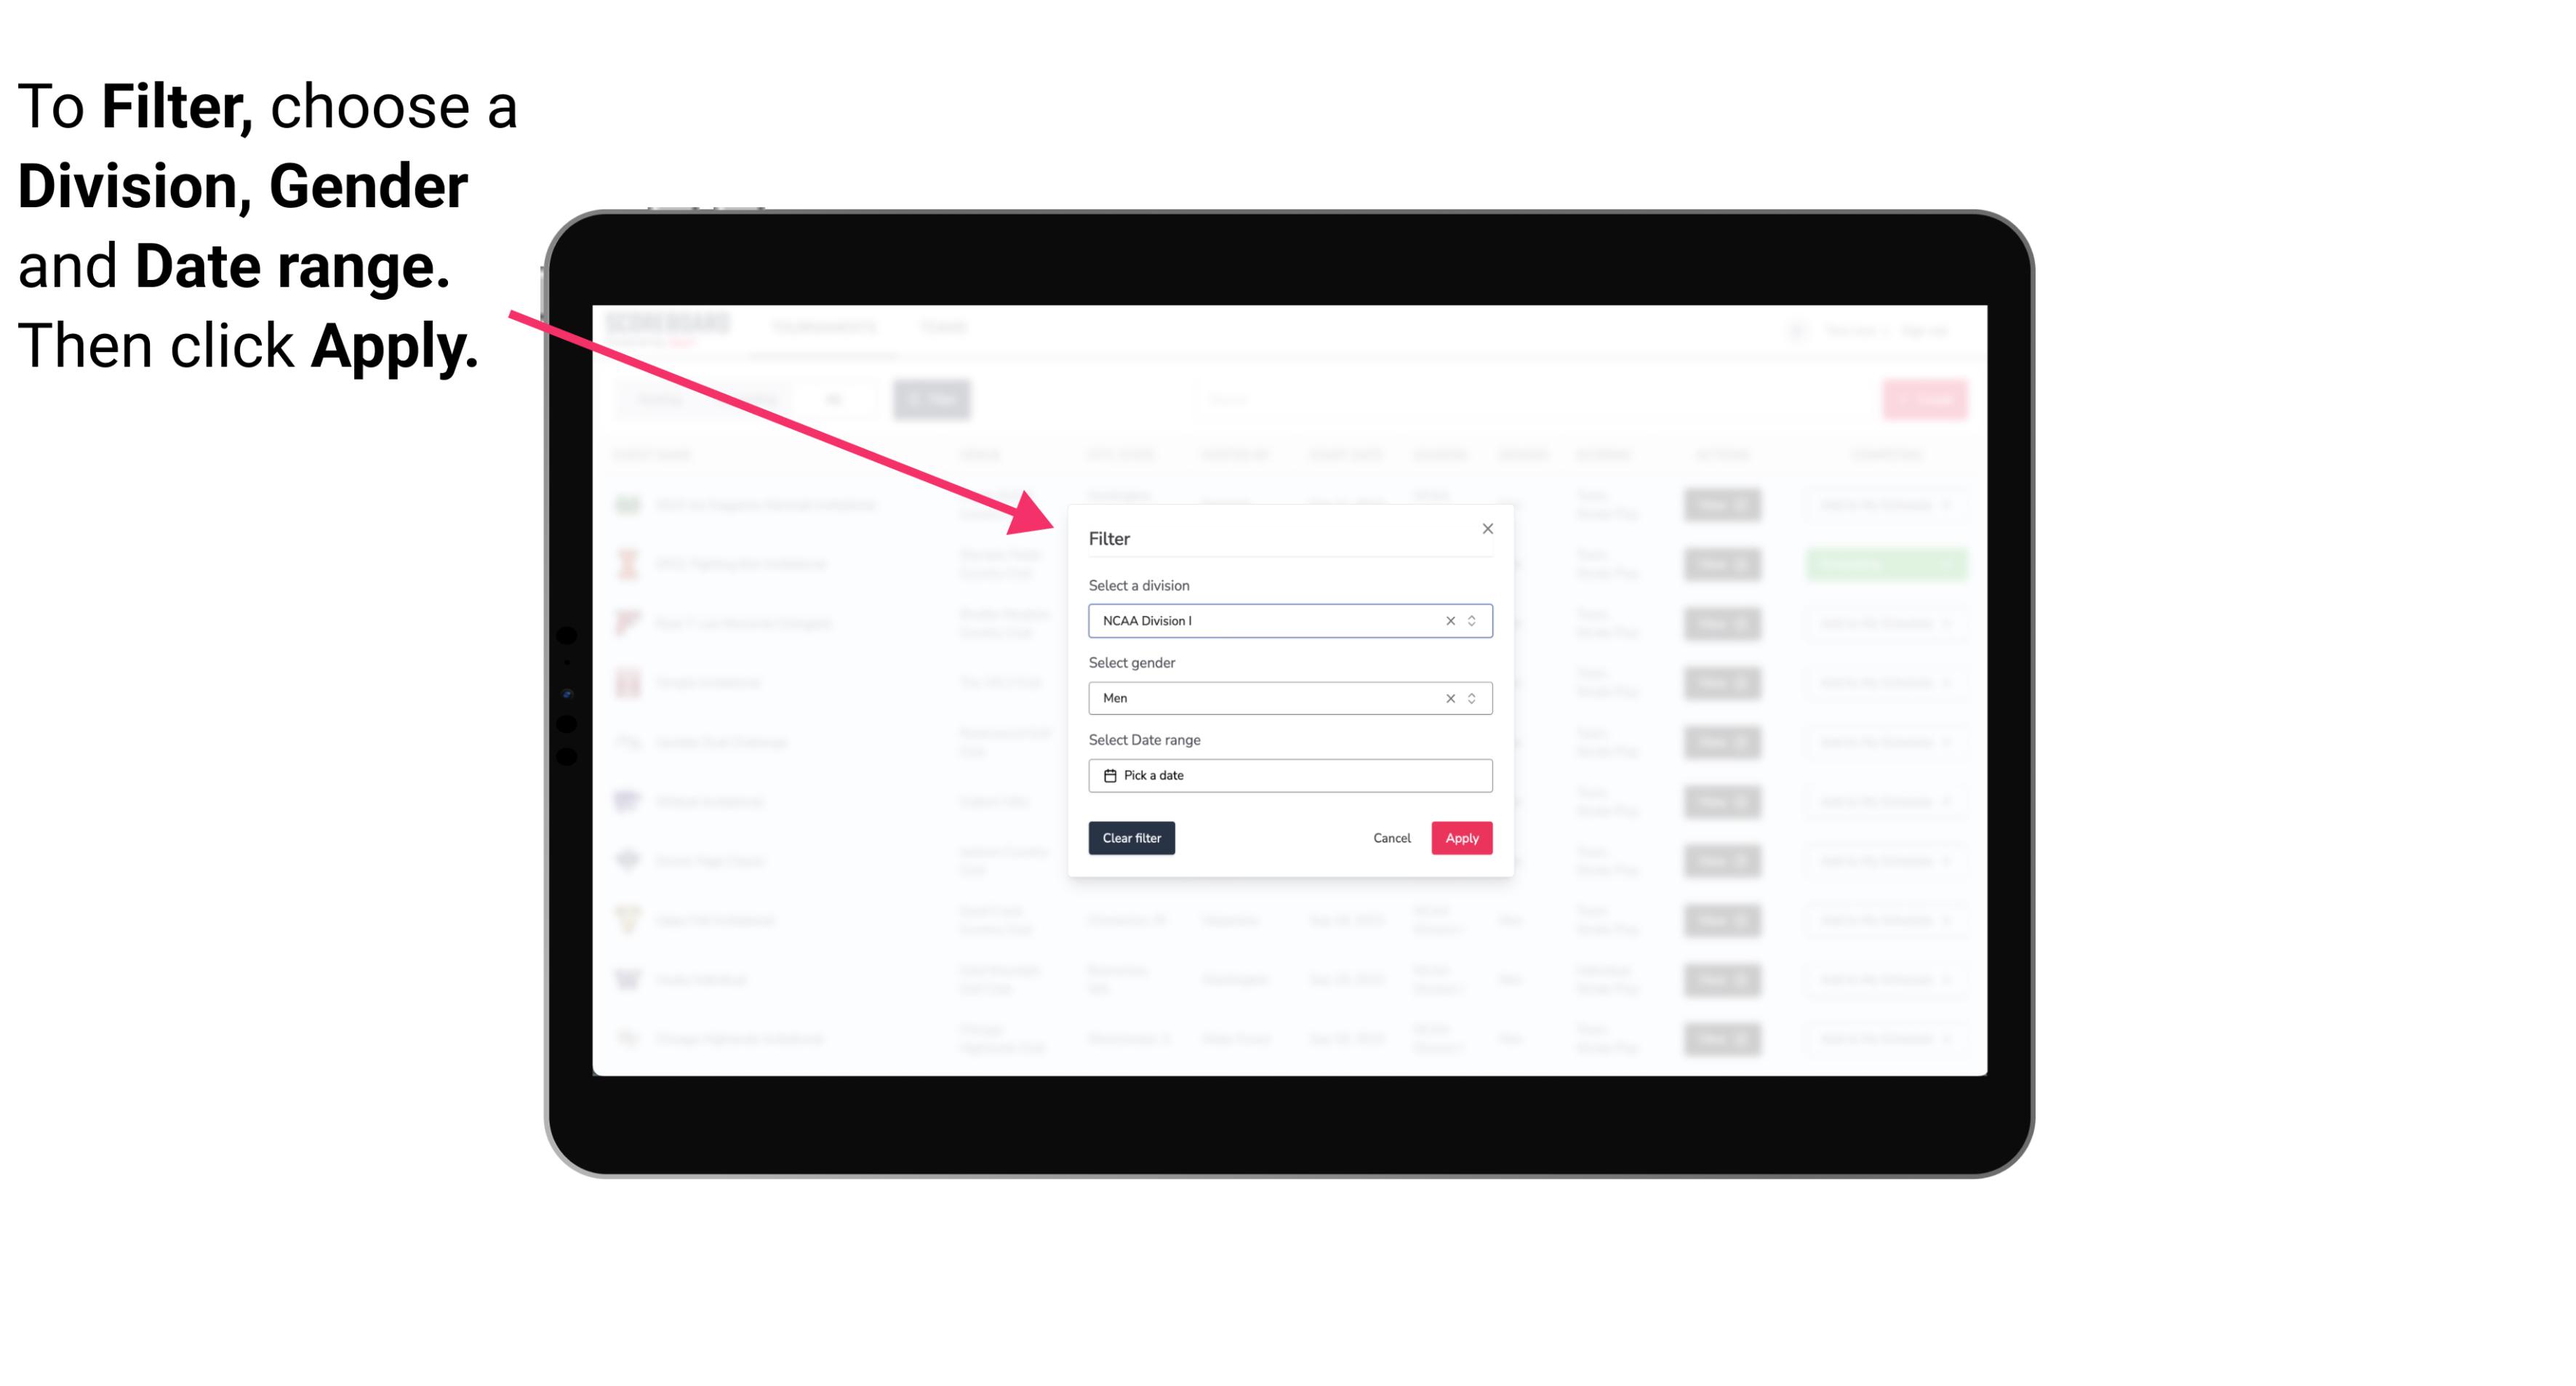The image size is (2576, 1386).
Task: Click the Apply button to confirm filters
Action: coord(1460,838)
